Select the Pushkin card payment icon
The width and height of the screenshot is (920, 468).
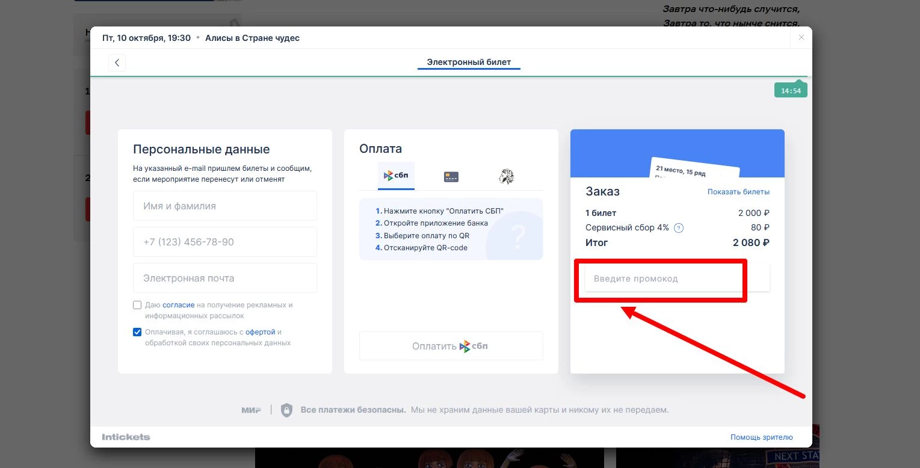[506, 176]
